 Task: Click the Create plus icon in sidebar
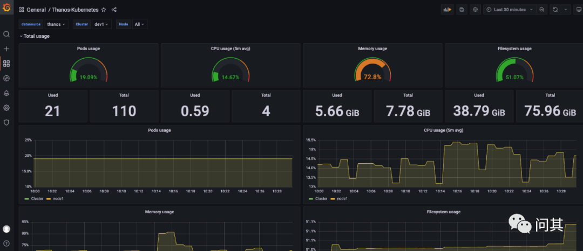tap(6, 48)
